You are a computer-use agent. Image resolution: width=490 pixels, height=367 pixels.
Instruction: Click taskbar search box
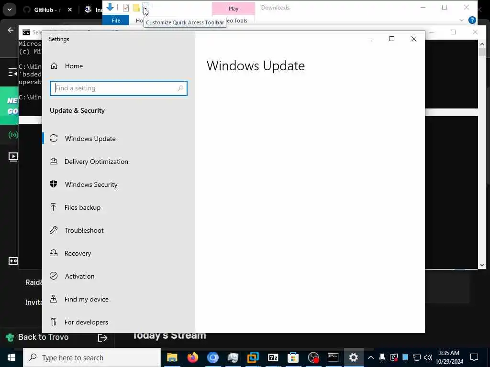point(92,357)
